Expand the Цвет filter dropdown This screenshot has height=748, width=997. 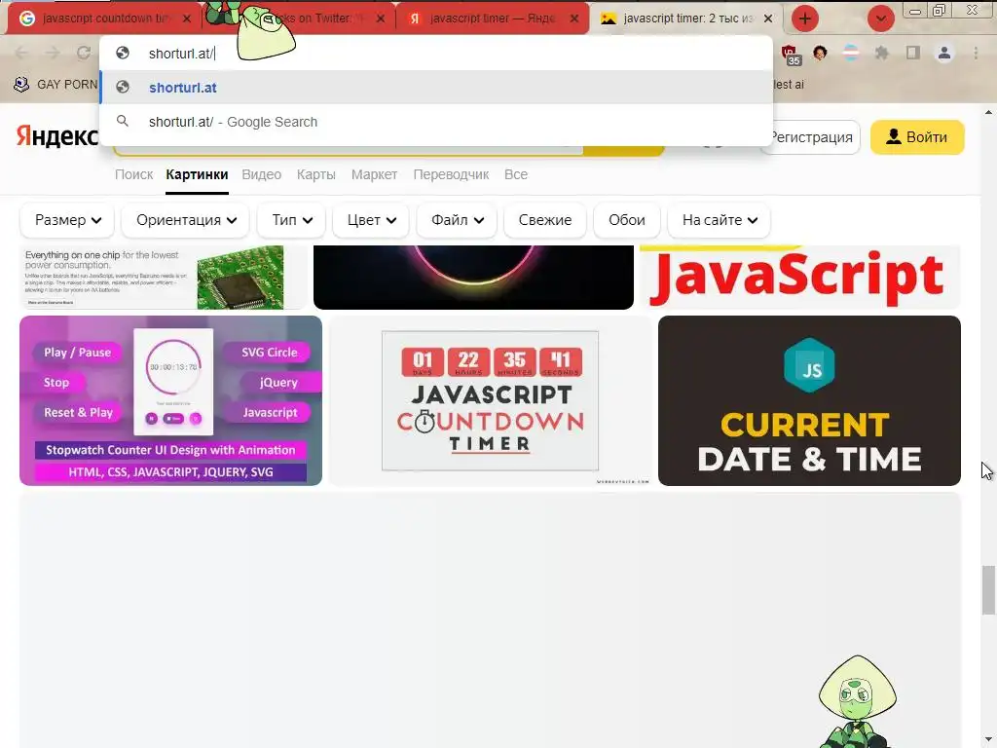click(x=371, y=220)
